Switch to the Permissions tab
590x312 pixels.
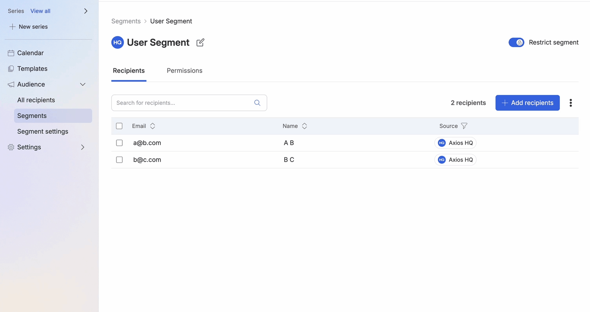185,71
